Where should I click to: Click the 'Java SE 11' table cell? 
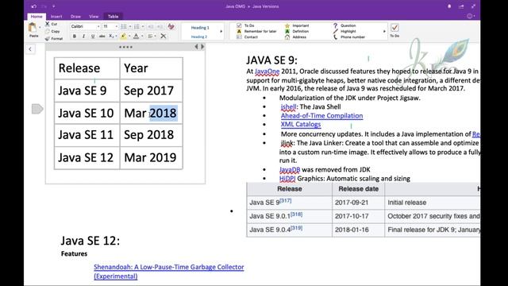[87, 135]
